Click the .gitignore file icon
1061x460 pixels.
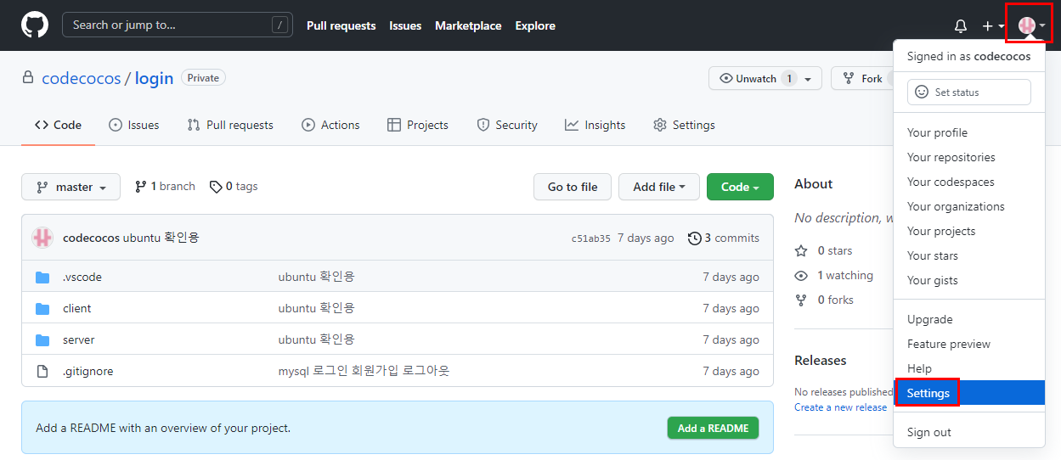coord(42,371)
